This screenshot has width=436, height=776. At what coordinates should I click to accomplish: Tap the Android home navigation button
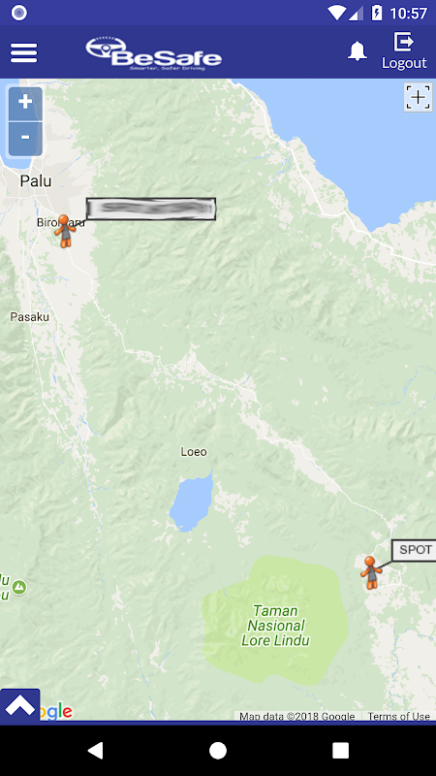click(x=218, y=750)
